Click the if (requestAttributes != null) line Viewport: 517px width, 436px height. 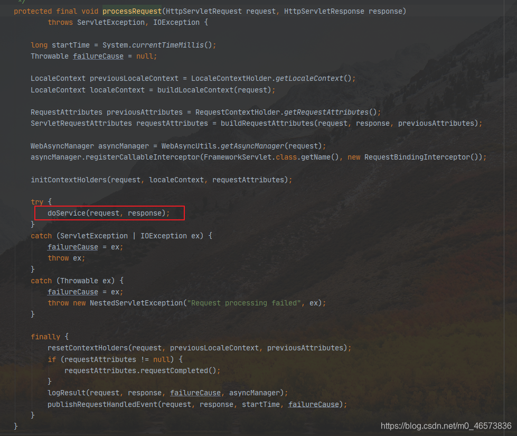tap(115, 359)
